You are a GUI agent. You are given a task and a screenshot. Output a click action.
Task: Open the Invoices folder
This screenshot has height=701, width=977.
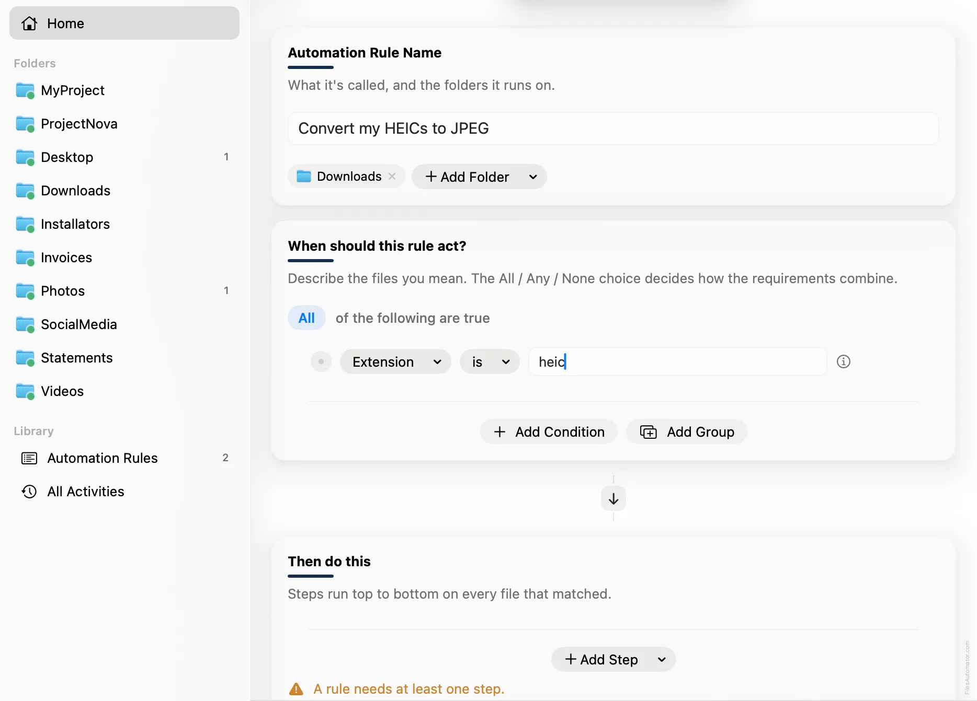tap(124, 258)
